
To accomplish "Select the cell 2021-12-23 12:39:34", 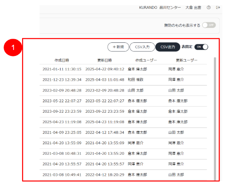I will tap(62, 80).
